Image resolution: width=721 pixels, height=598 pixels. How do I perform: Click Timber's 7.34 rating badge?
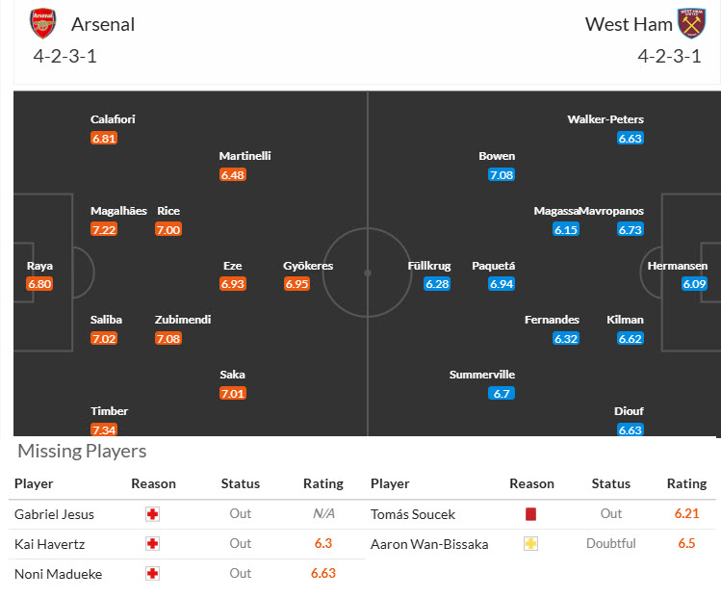coord(104,429)
